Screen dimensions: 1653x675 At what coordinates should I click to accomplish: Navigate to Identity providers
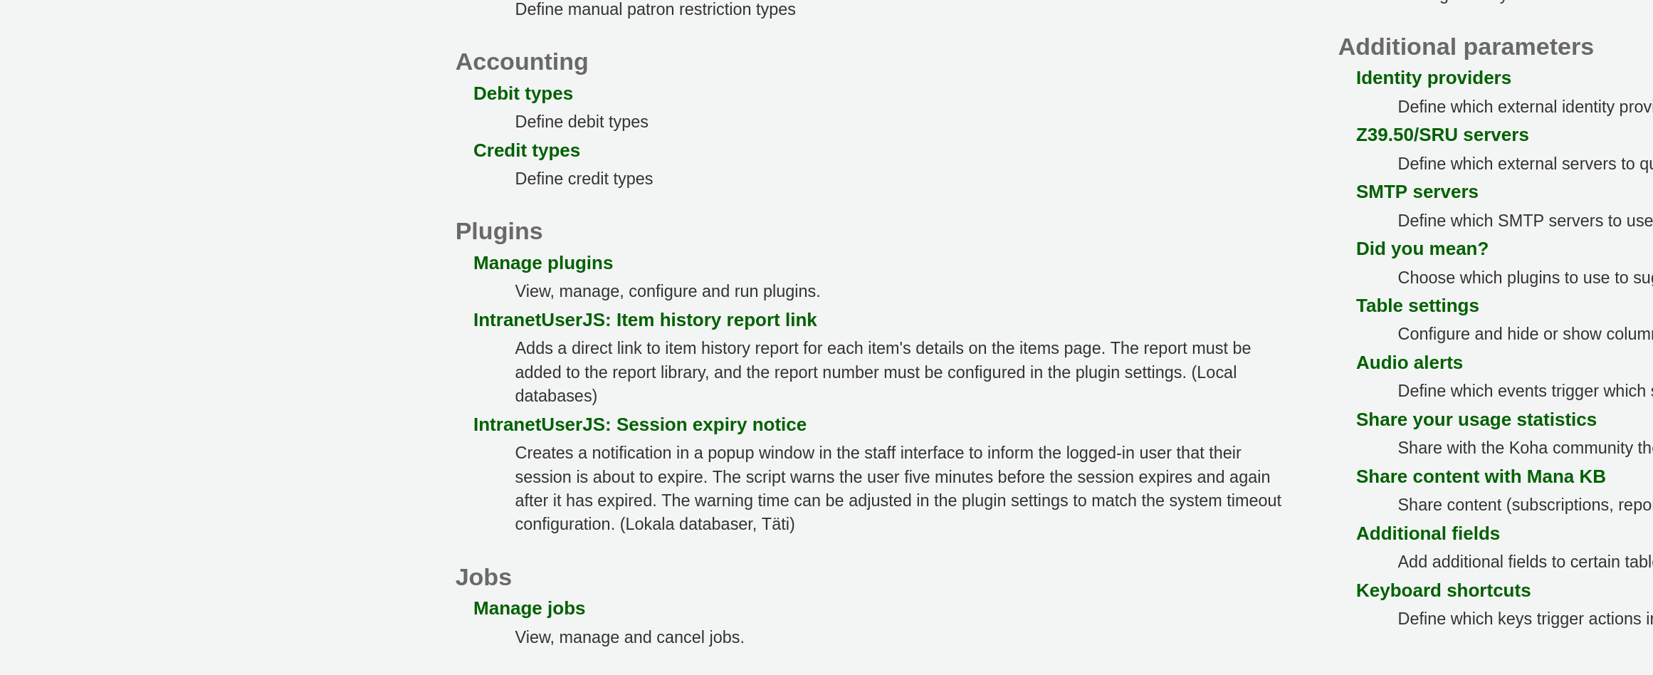1433,78
